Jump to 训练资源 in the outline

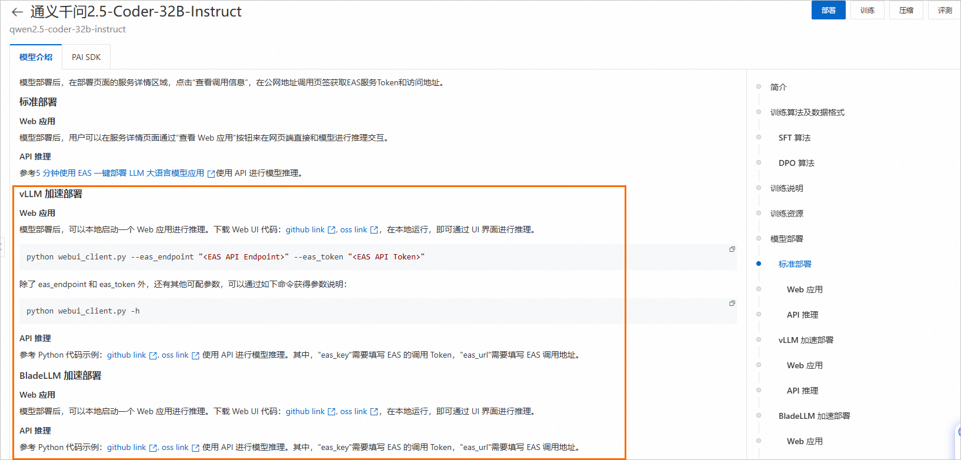point(786,214)
